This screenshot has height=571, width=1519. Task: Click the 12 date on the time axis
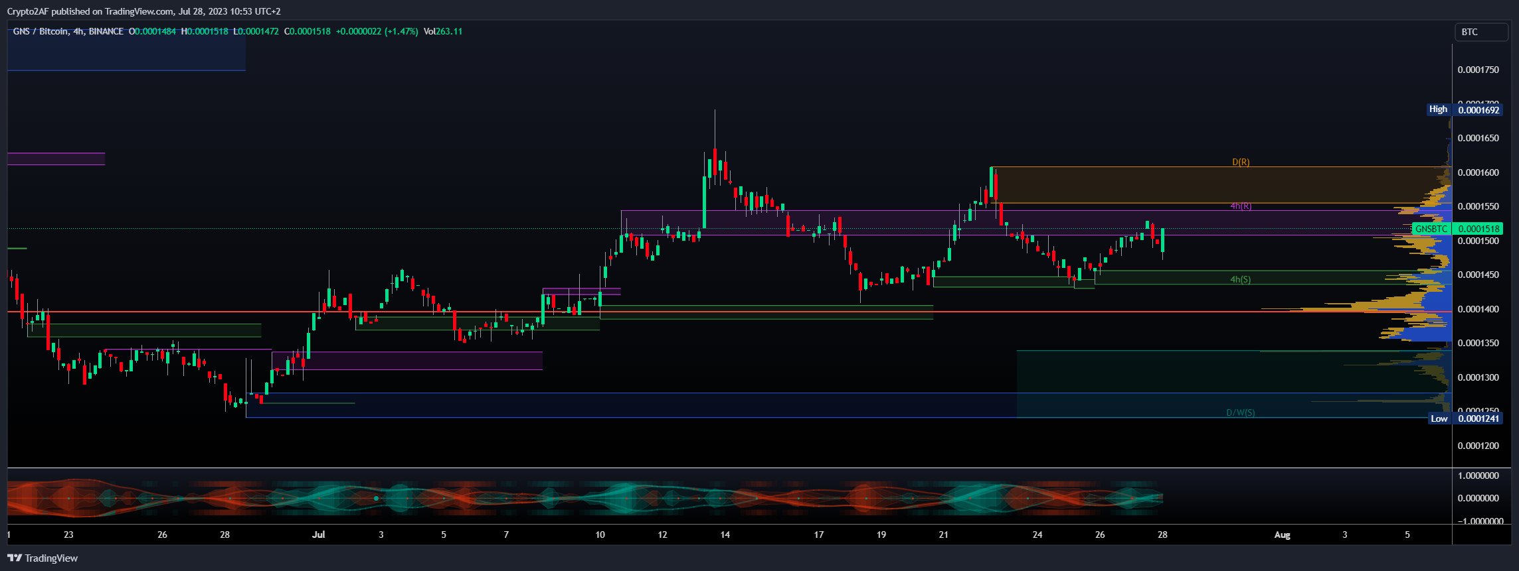663,535
